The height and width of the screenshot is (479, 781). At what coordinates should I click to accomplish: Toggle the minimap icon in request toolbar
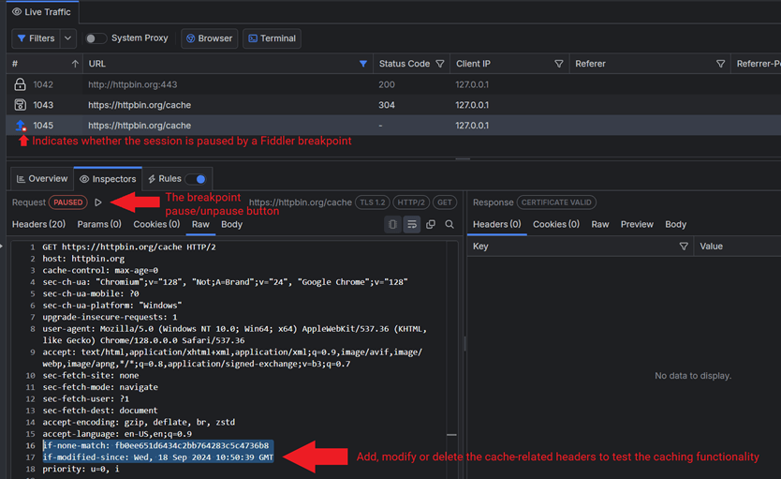point(393,224)
